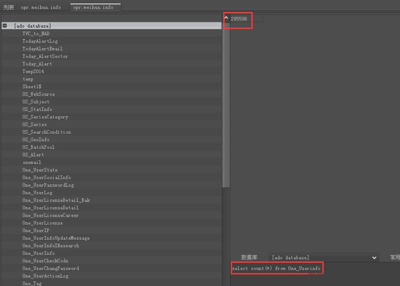The image size is (400, 286).
Task: Select the Today_AlertSector table
Action: point(45,56)
